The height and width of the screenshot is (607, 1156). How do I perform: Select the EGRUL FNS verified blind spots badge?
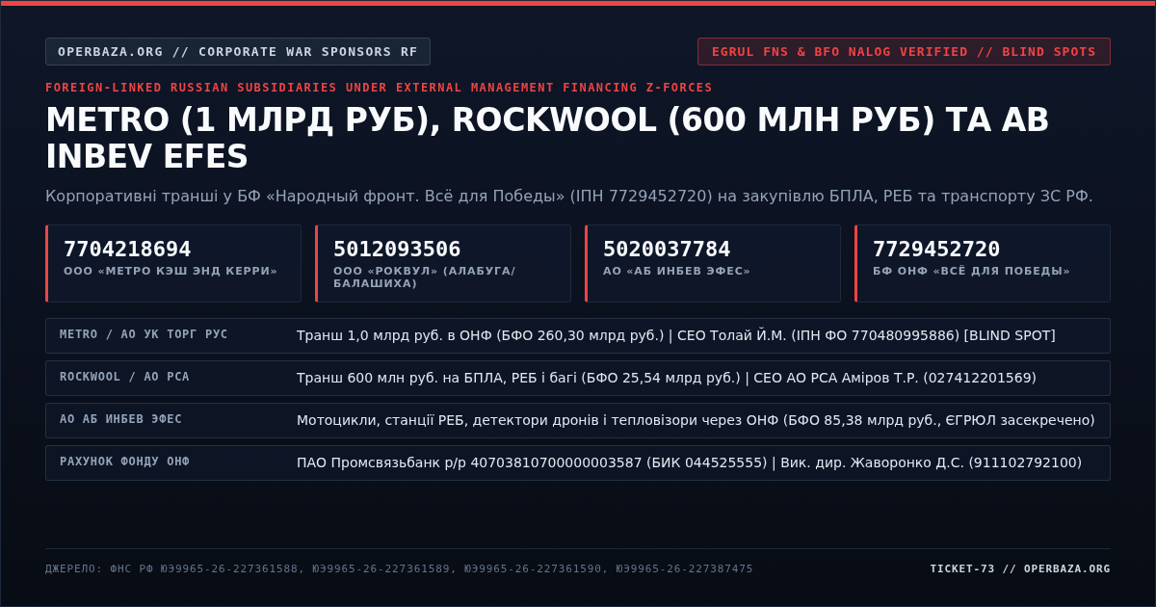904,52
